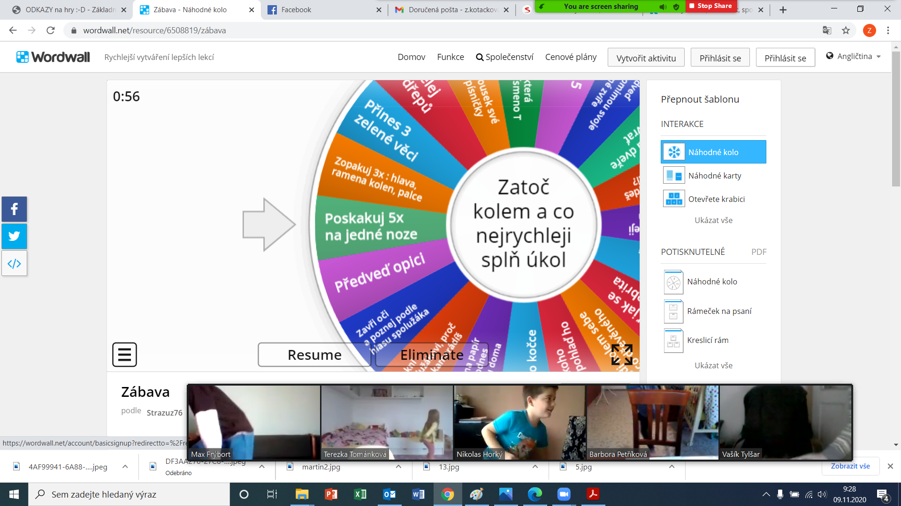Click Terezka Tománková video thumbnail
The height and width of the screenshot is (506, 901).
[x=387, y=422]
